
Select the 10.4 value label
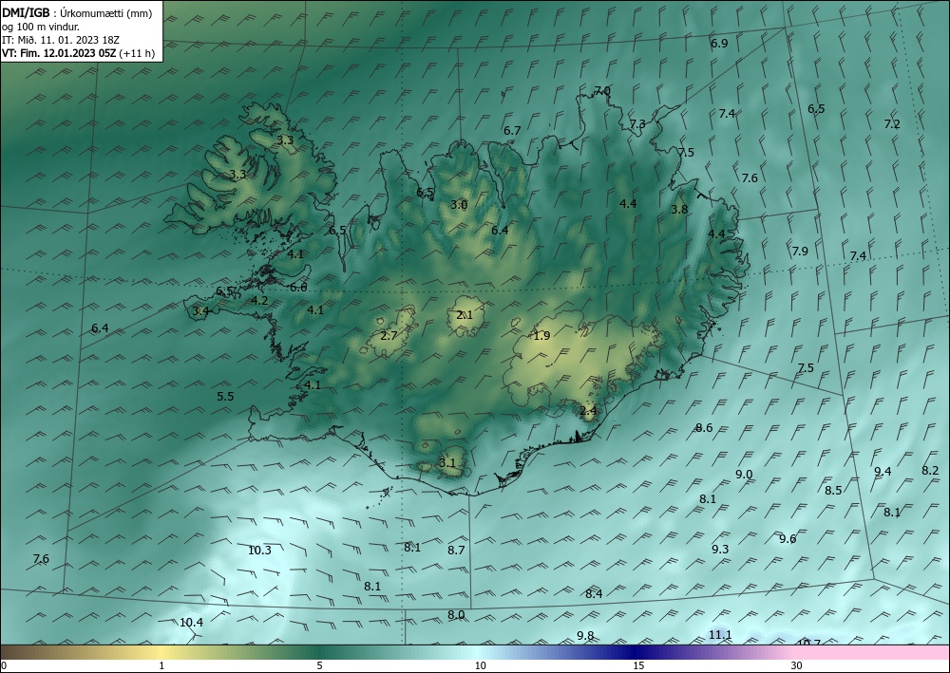pyautogui.click(x=192, y=622)
